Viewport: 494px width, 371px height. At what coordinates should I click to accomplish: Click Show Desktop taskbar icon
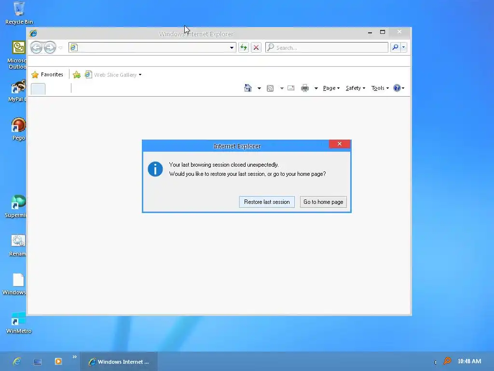[x=38, y=362]
